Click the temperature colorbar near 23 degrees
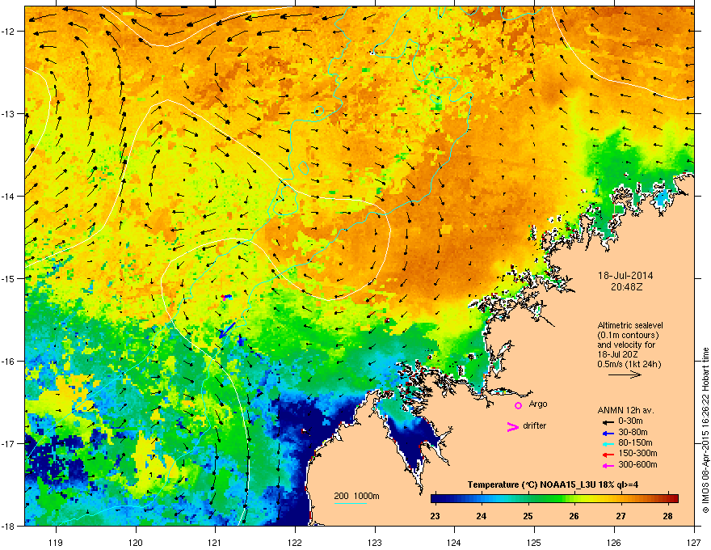Image resolution: width=711 pixels, height=550 pixels. click(x=436, y=498)
